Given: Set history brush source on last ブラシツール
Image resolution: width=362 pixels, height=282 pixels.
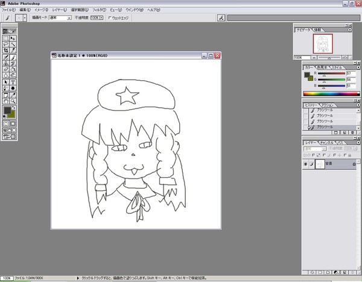Looking at the screenshot, I should point(305,127).
